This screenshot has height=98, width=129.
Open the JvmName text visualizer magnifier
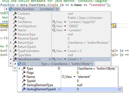coord(54,22)
